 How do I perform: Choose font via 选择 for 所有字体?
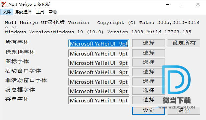pyautogui.click(x=149, y=43)
